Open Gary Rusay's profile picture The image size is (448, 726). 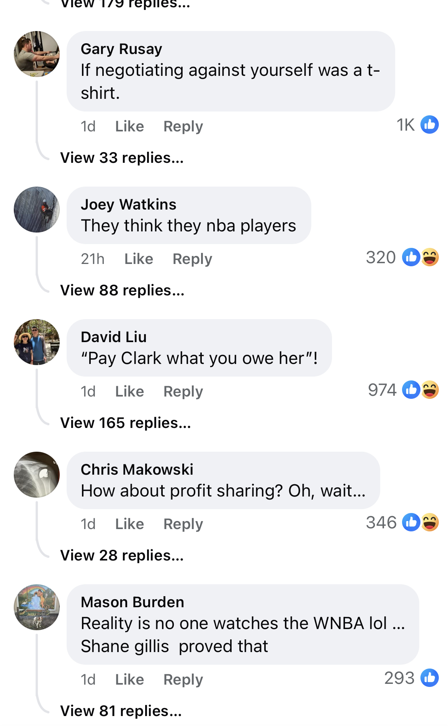[x=37, y=54]
